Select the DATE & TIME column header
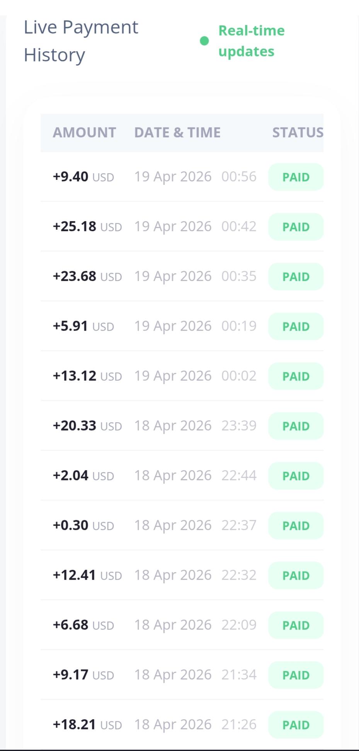This screenshot has width=359, height=751. click(x=177, y=132)
